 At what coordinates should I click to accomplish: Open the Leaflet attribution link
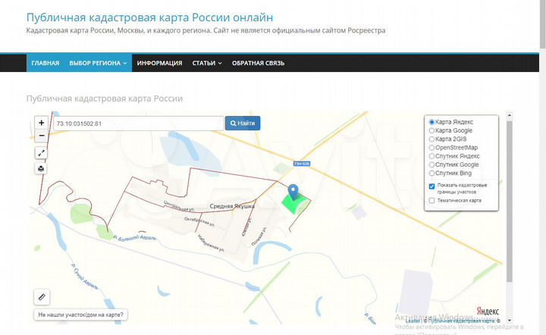click(x=413, y=321)
